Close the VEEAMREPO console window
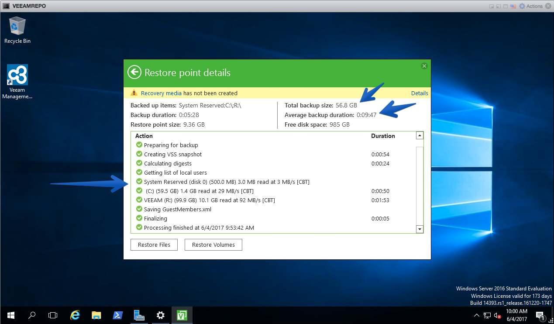This screenshot has height=324, width=554. click(x=548, y=6)
